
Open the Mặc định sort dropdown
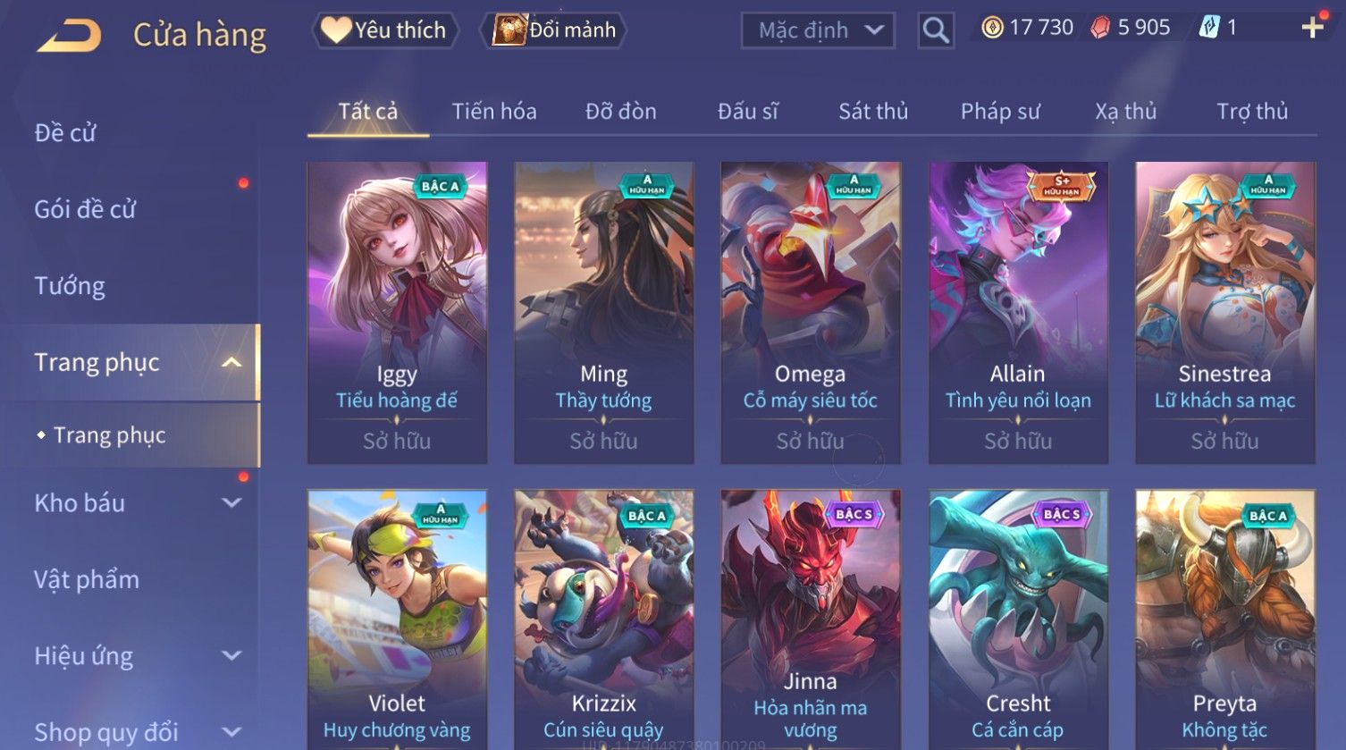coord(818,30)
